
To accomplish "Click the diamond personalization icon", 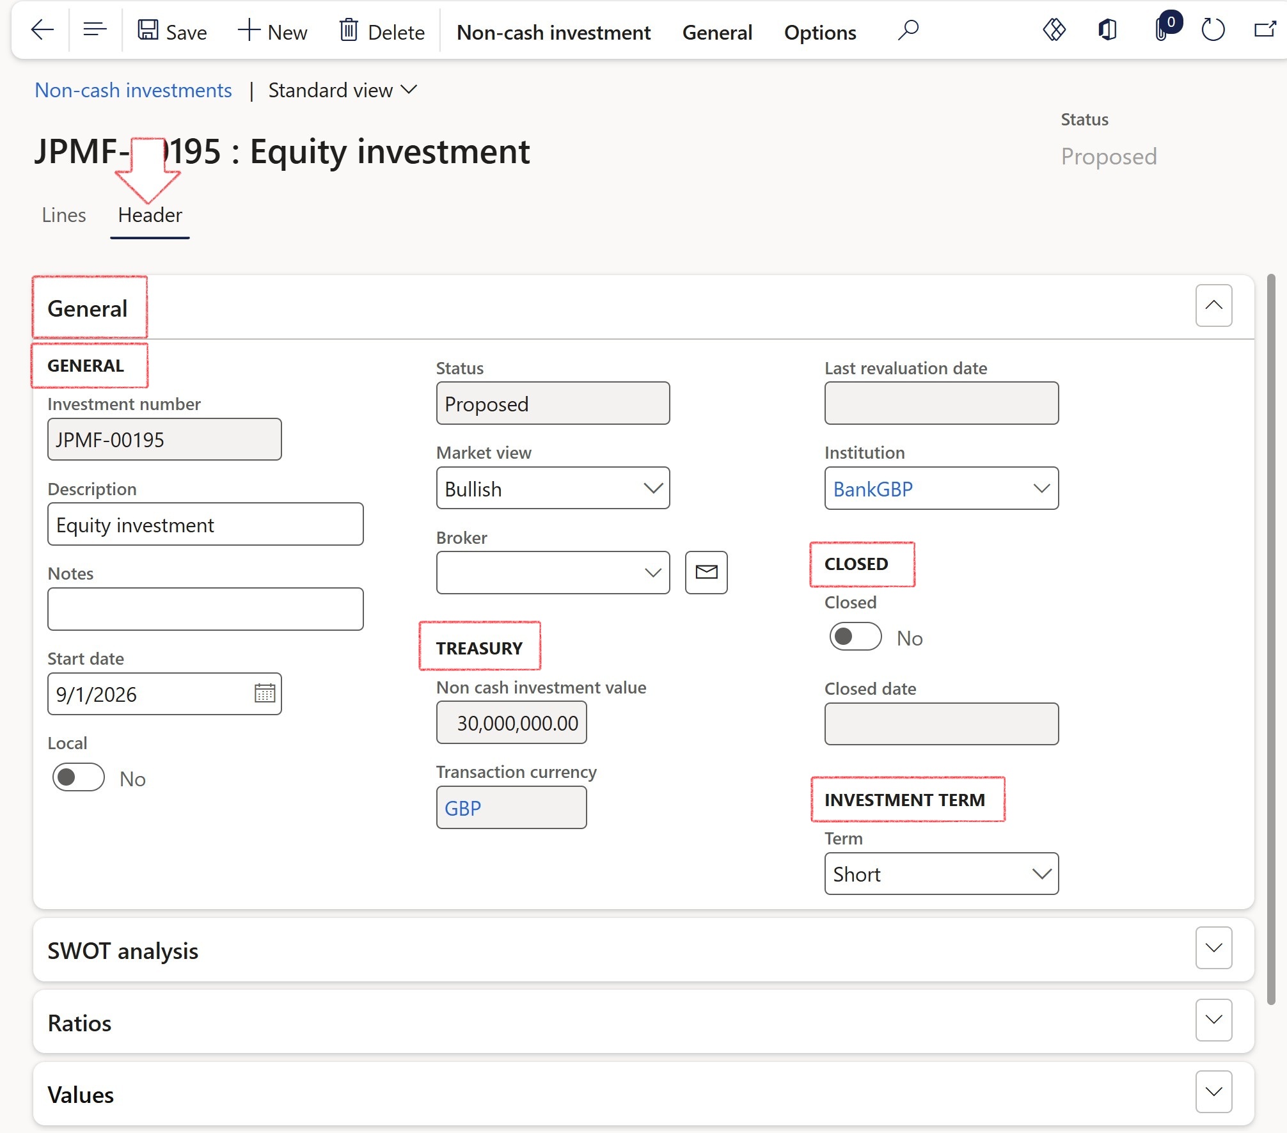I will pyautogui.click(x=1054, y=30).
